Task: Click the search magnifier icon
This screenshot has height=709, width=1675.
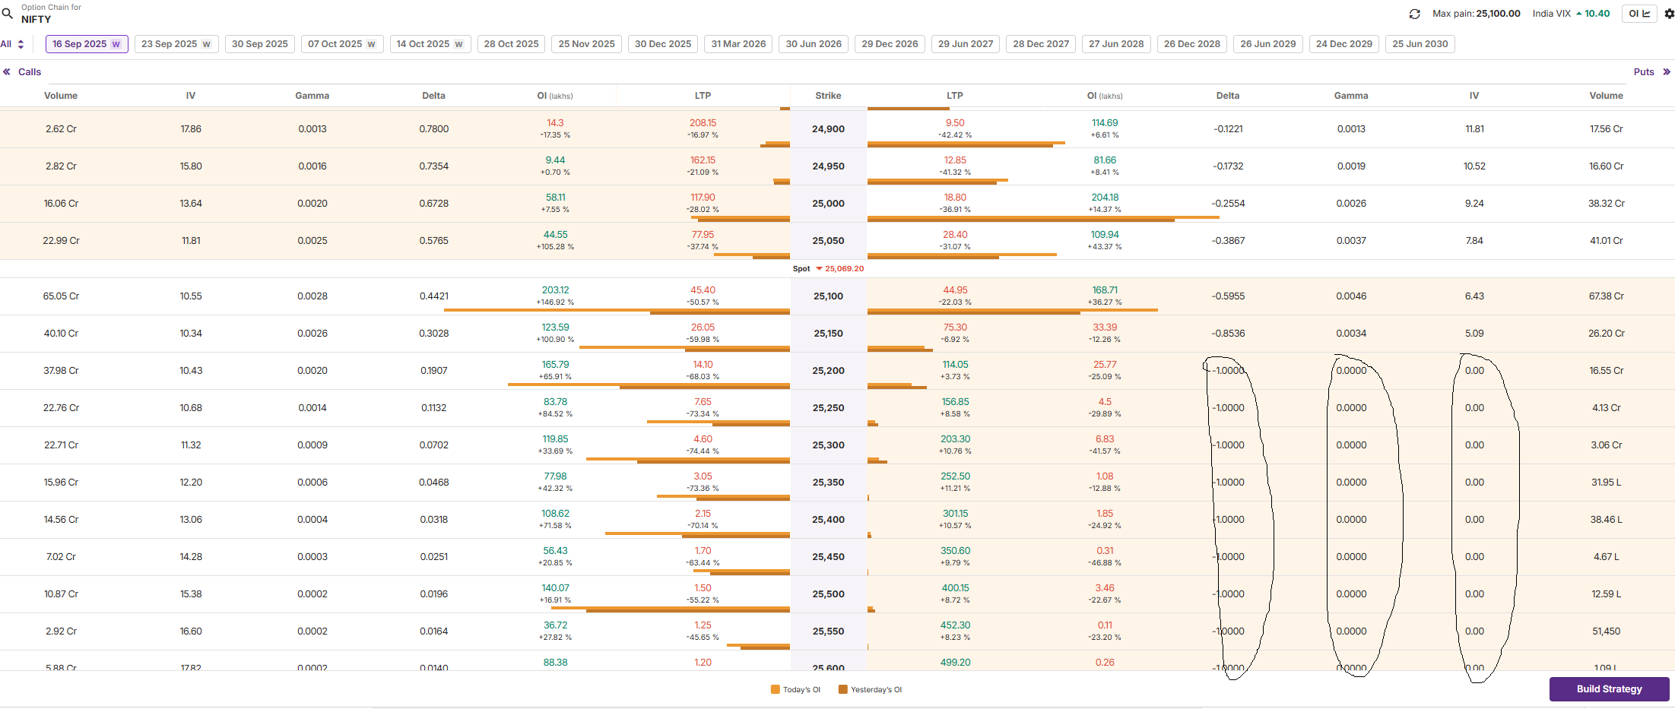Action: (x=8, y=13)
